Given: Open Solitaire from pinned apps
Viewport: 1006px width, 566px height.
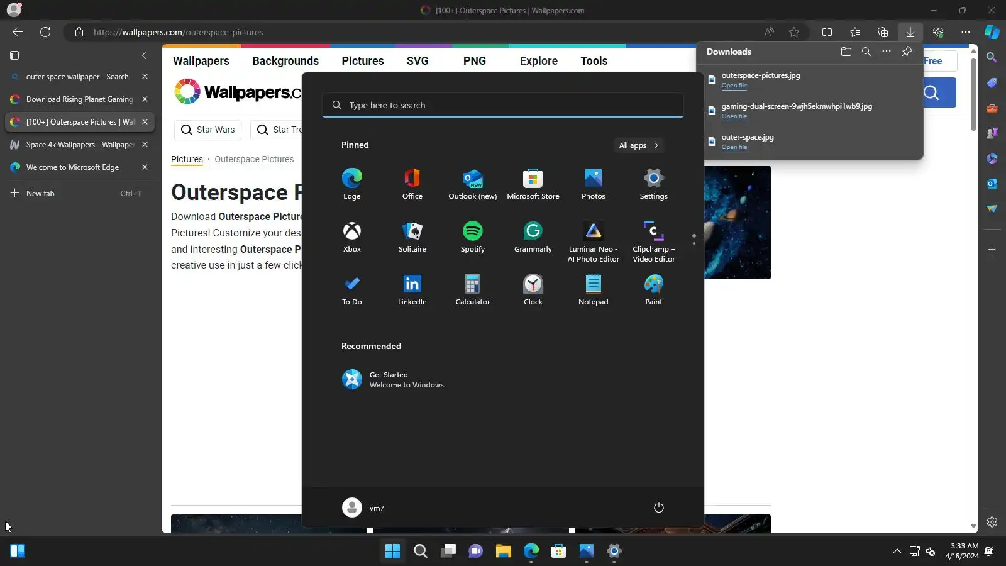Looking at the screenshot, I should tap(412, 236).
